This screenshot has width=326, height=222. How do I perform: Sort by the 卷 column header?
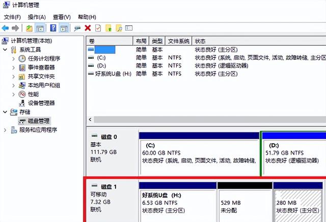(110, 41)
